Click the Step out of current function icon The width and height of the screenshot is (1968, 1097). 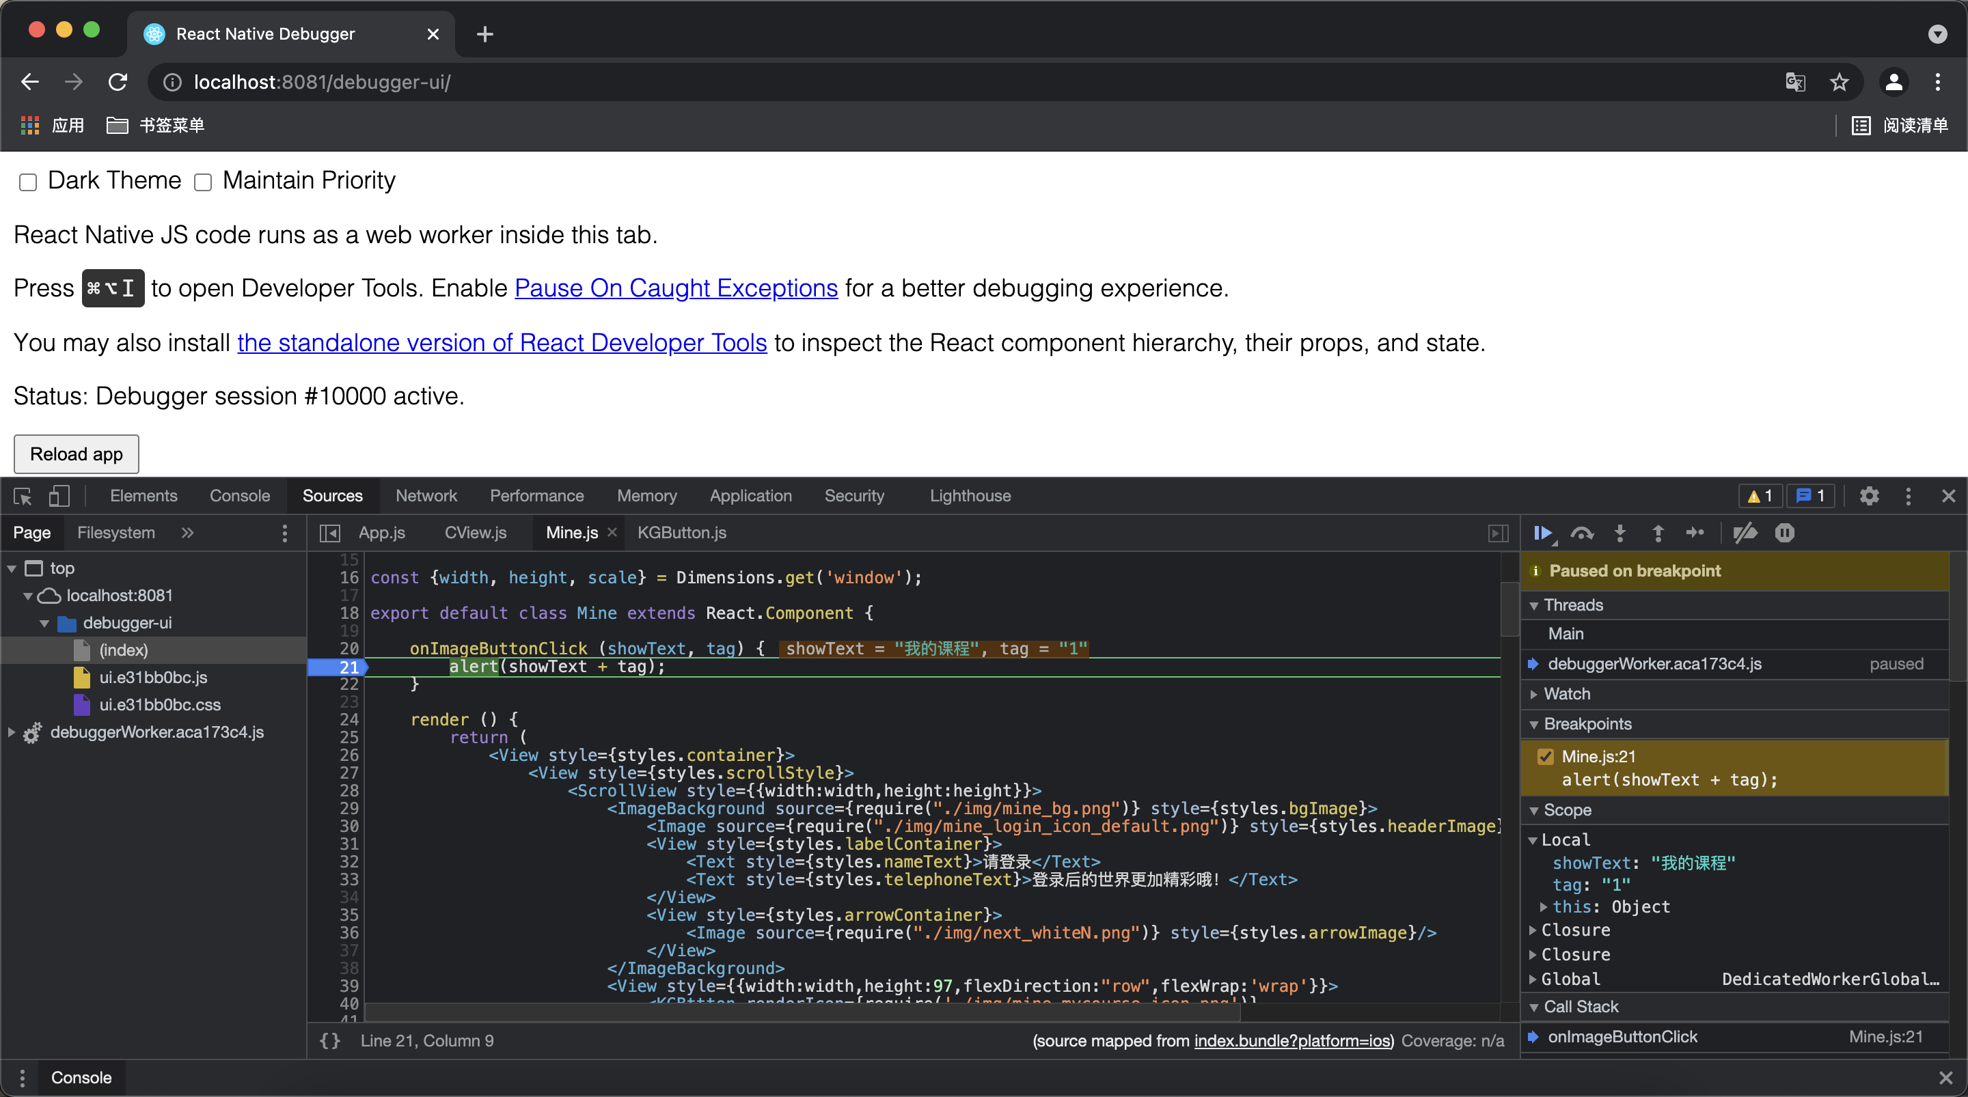1658,533
